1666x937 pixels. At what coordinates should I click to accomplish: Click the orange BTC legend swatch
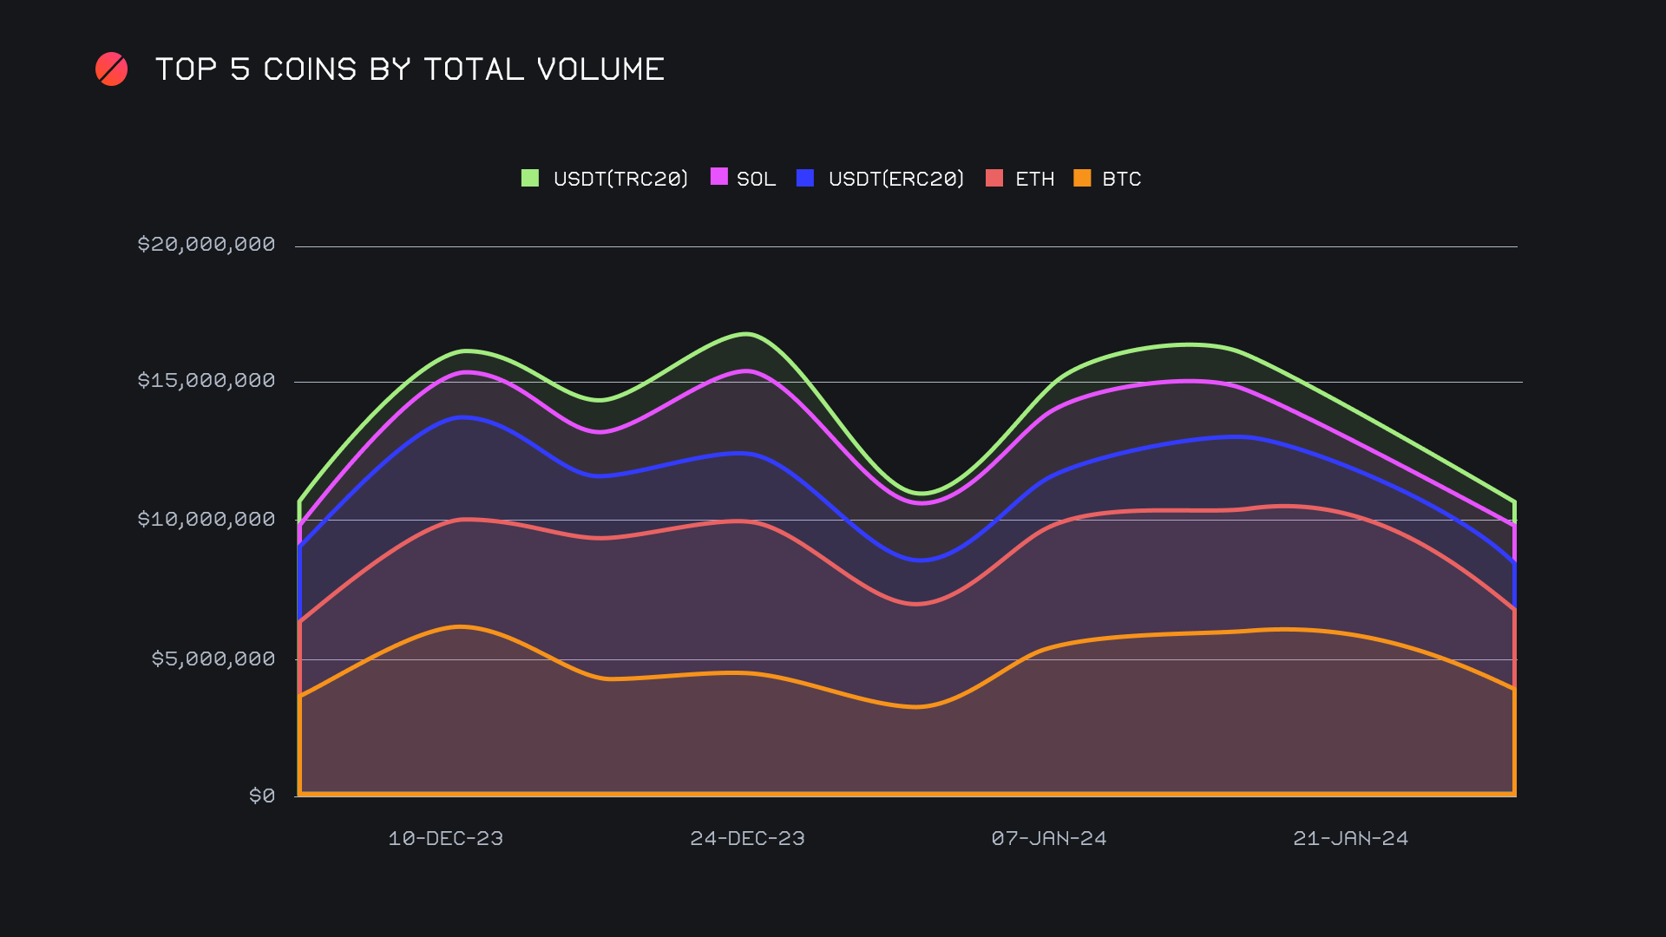tap(1082, 178)
